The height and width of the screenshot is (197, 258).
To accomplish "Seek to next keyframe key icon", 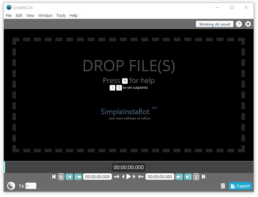I will click(141, 177).
